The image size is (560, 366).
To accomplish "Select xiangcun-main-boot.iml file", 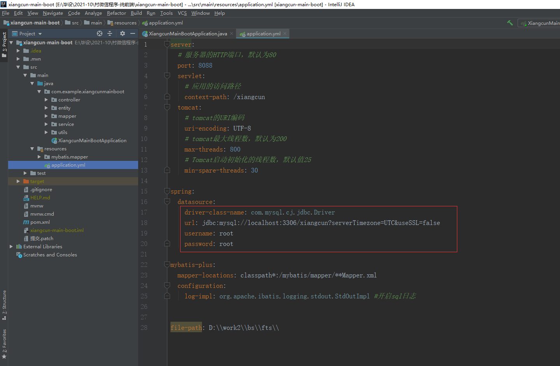I will tap(57, 230).
